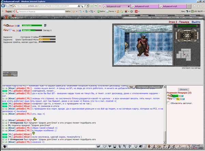This screenshot has width=205, height=151.
Task: Click Kisar's green health bar
Action: tap(32, 25)
